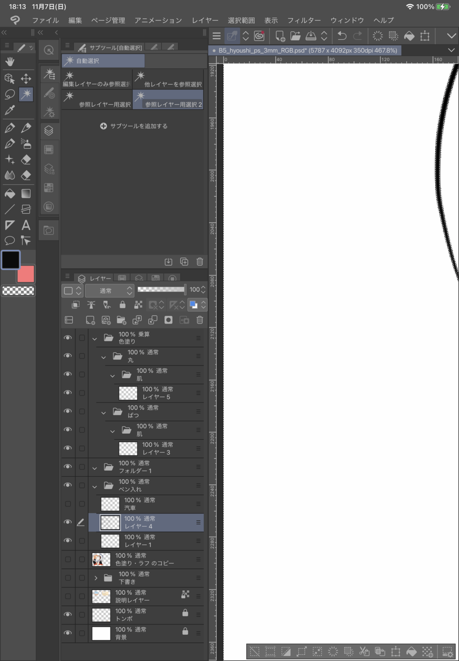Screen dimensions: 459x661
Task: Hide the 丸 folder layer
Action: coord(68,356)
